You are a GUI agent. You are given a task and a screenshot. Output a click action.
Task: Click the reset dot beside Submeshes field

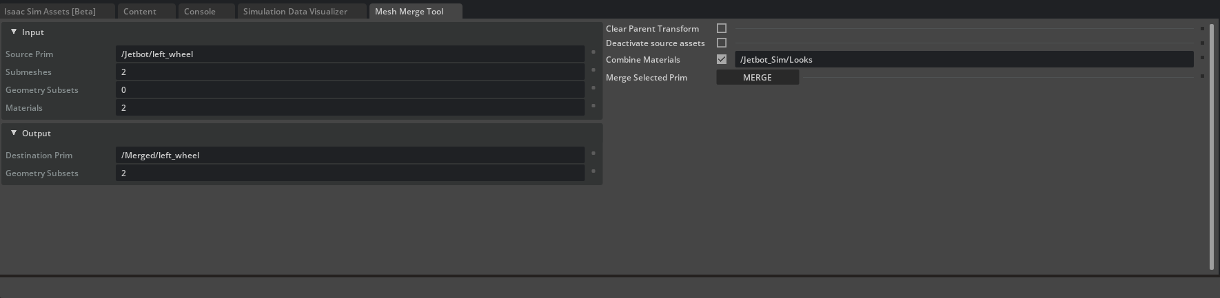pyautogui.click(x=593, y=70)
